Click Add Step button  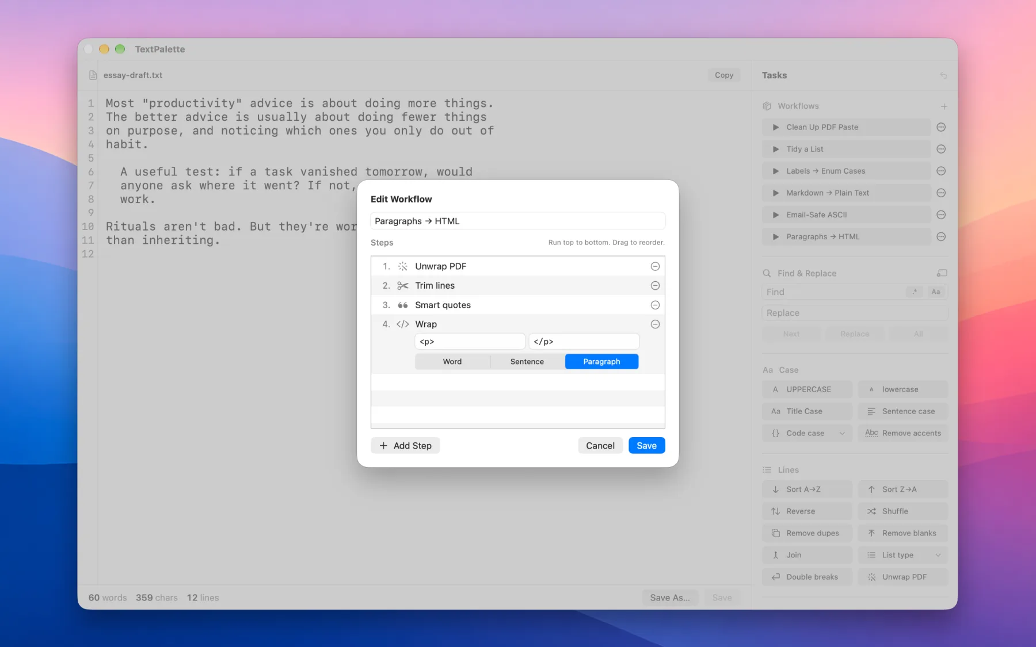click(405, 446)
